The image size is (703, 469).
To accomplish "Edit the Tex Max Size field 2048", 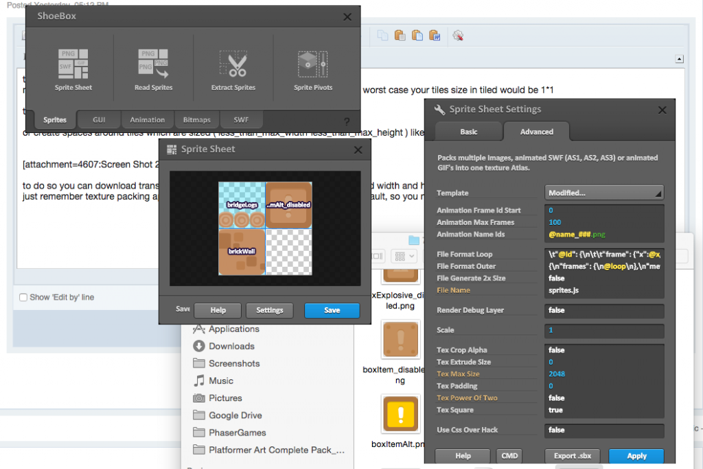I will pyautogui.click(x=603, y=374).
